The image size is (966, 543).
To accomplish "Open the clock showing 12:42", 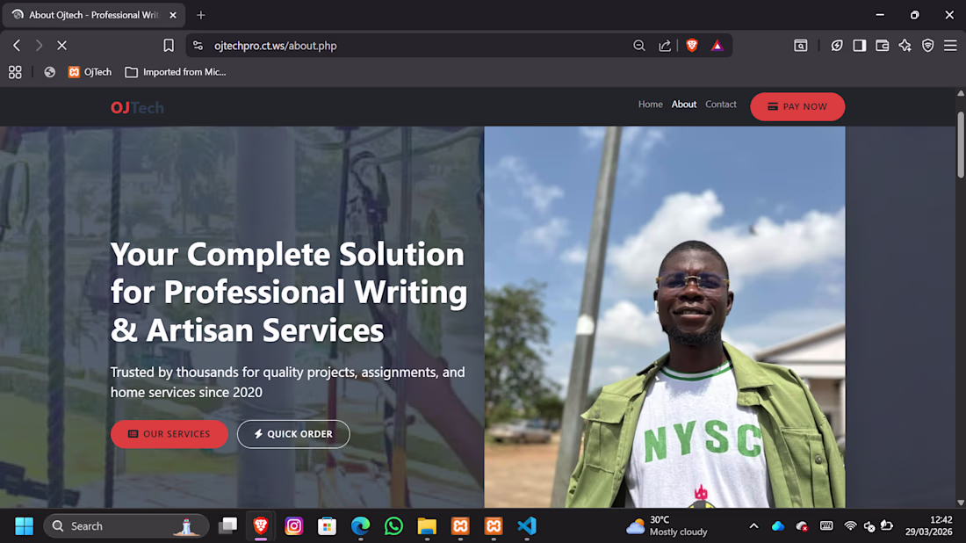I will point(928,525).
